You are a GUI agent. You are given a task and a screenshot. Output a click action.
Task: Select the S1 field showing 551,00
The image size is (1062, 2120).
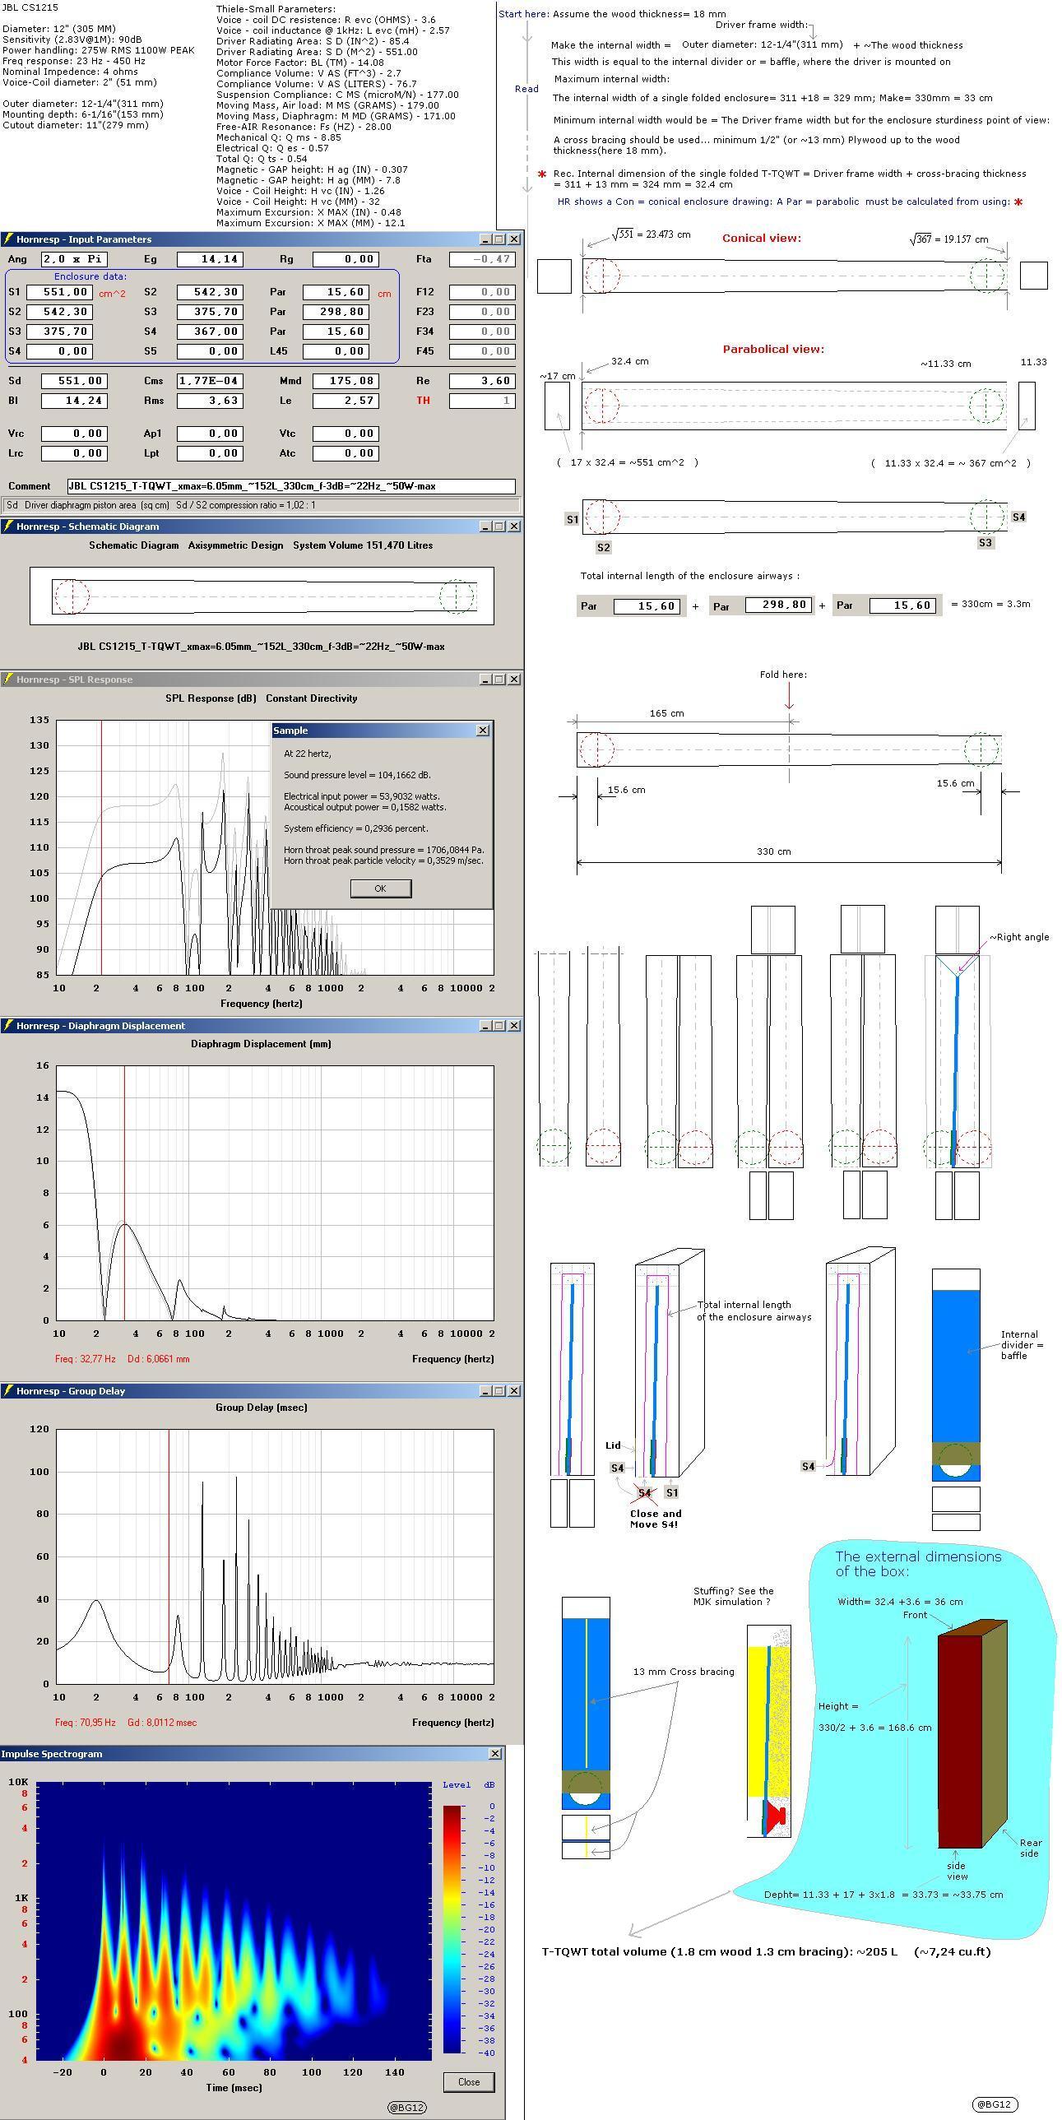coord(59,292)
